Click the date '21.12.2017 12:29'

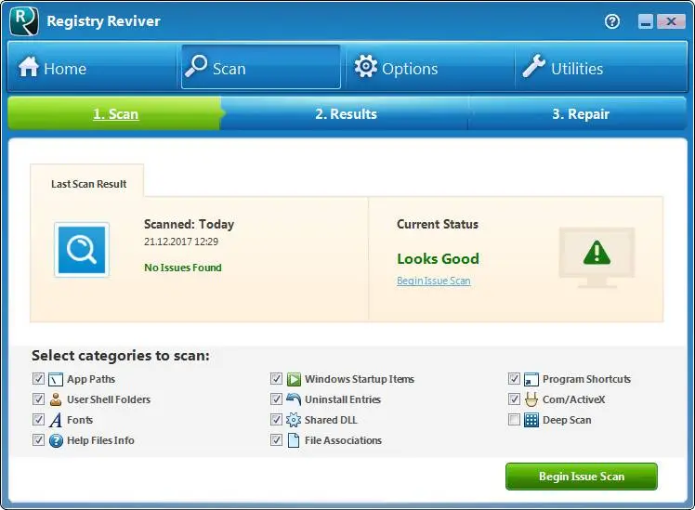(181, 242)
